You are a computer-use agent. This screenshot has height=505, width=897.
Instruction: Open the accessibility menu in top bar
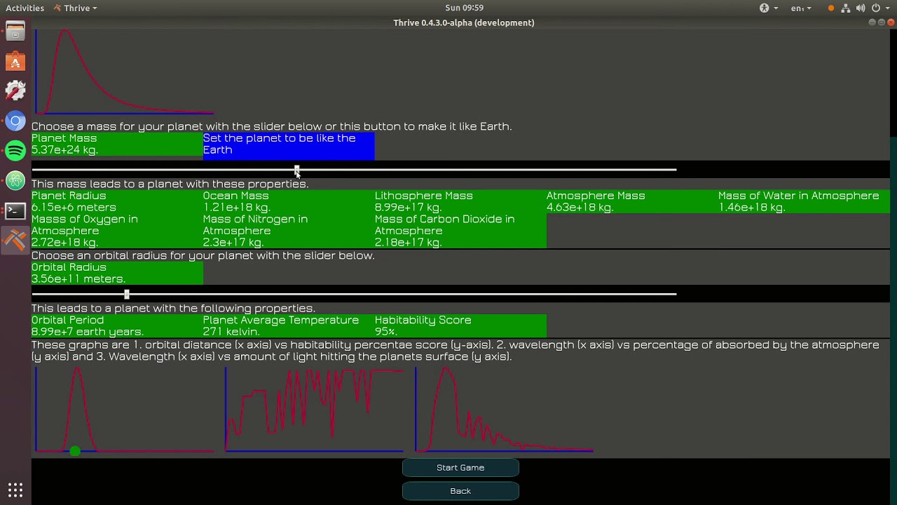769,8
